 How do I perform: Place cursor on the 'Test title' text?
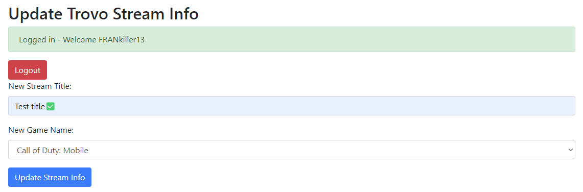(x=30, y=107)
